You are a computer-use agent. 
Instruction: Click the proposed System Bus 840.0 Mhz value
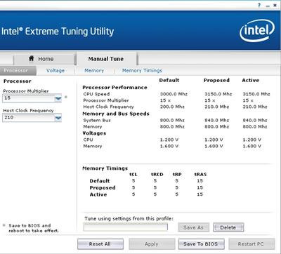pyautogui.click(x=216, y=120)
